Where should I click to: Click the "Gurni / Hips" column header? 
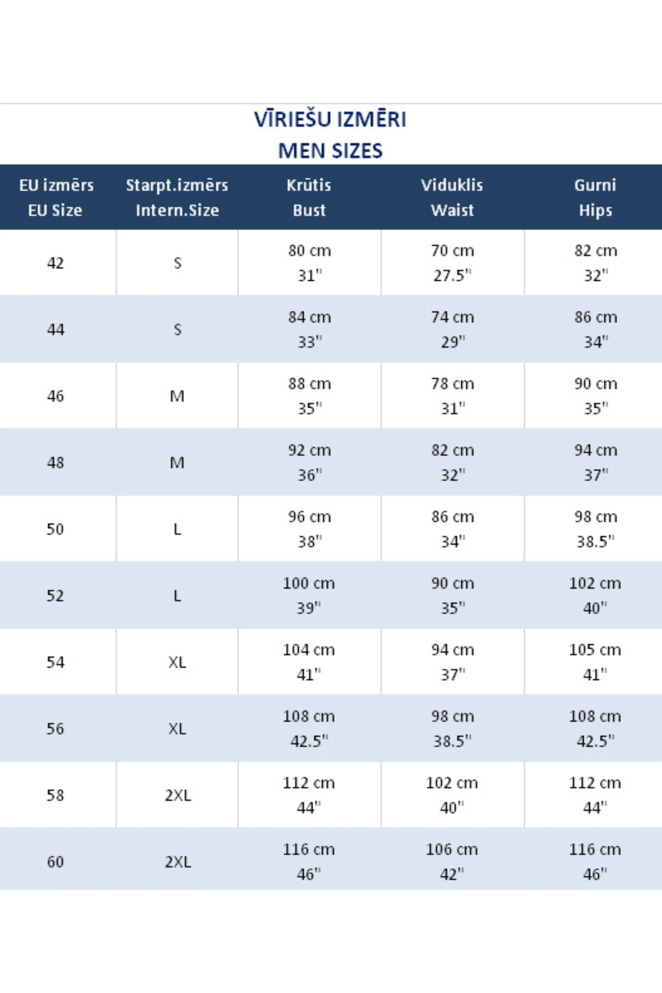[595, 197]
